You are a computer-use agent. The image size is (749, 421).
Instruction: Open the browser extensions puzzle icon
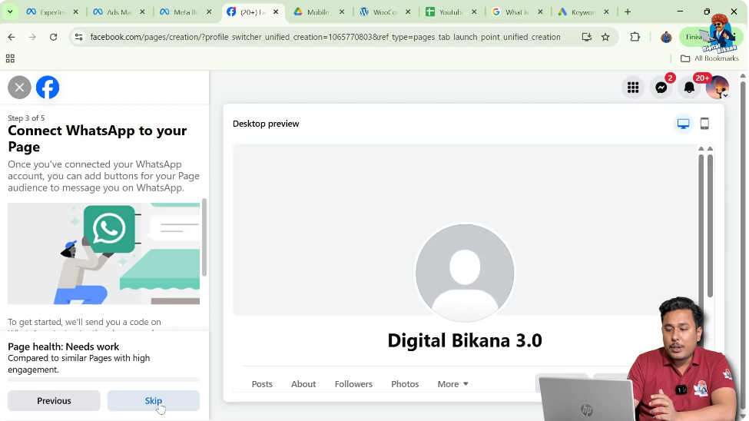pos(635,37)
